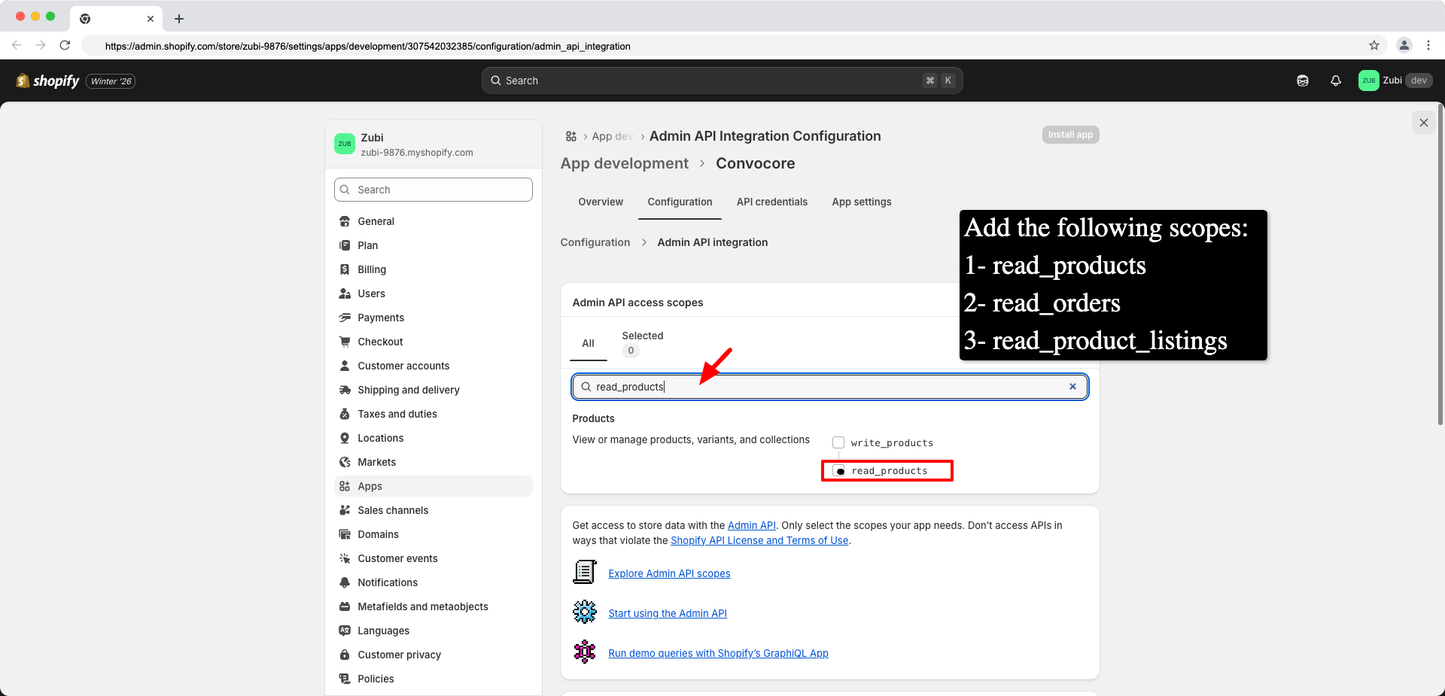
Task: Open browser options with the three-dot menu
Action: [x=1429, y=45]
